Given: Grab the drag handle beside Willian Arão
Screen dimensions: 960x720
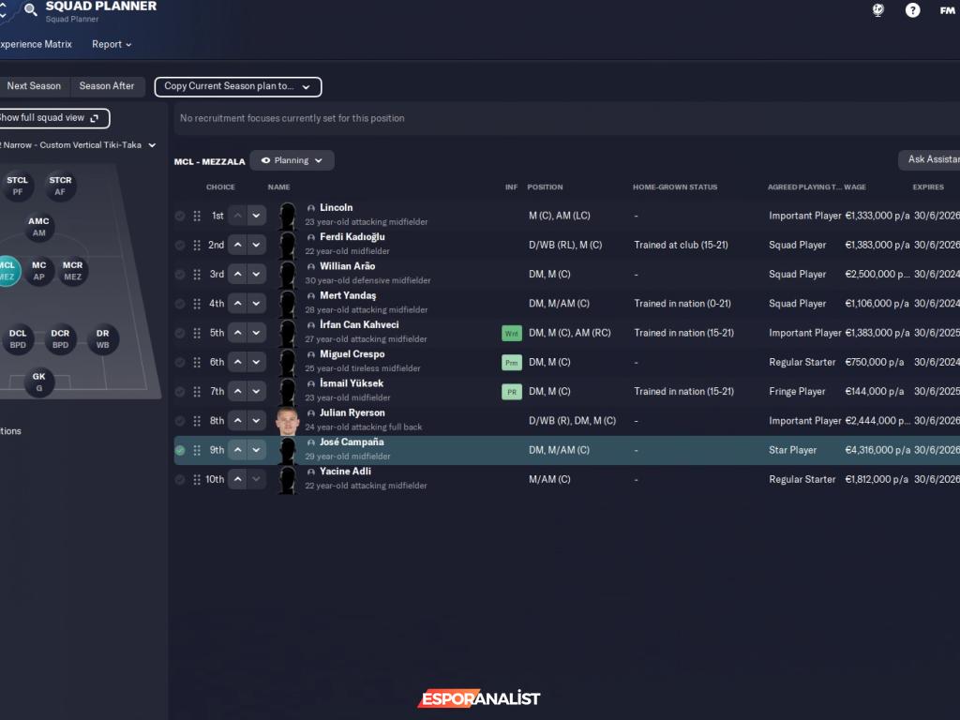Looking at the screenshot, I should (197, 275).
